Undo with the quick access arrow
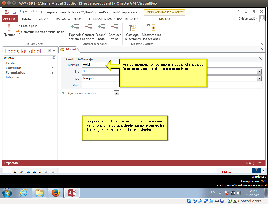This screenshot has width=268, height=204. 22,12
